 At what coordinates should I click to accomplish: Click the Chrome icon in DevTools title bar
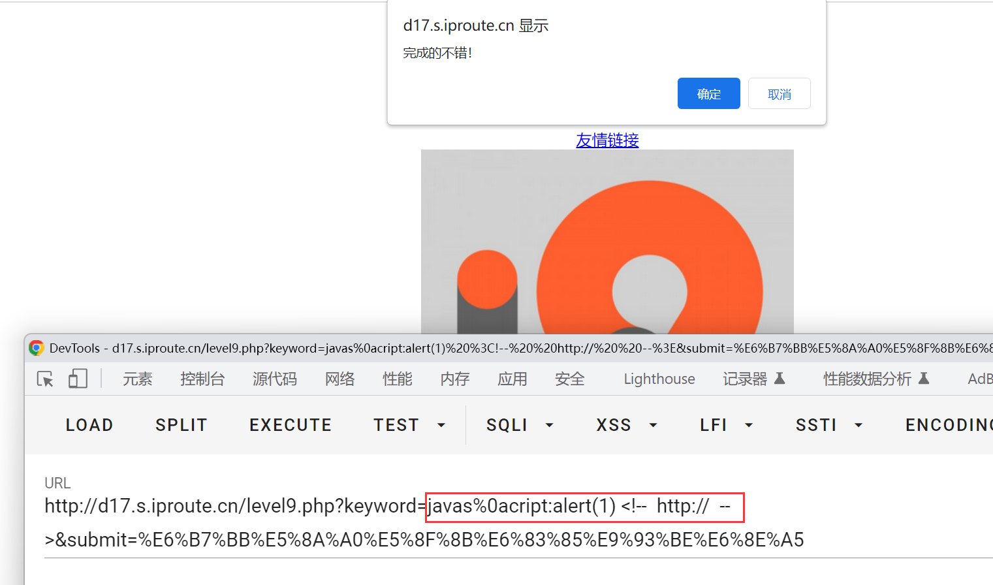37,348
